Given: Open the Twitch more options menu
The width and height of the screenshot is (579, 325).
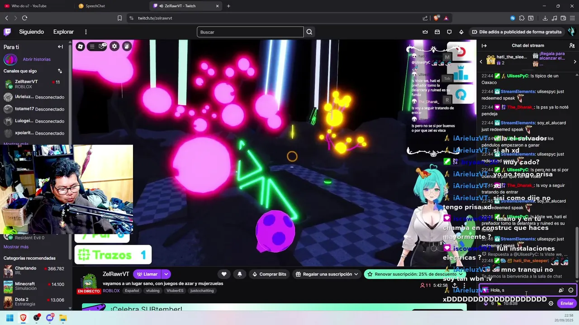Looking at the screenshot, I should [x=85, y=32].
